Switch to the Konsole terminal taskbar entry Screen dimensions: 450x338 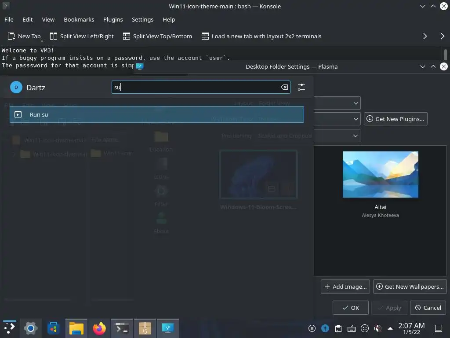(x=122, y=328)
